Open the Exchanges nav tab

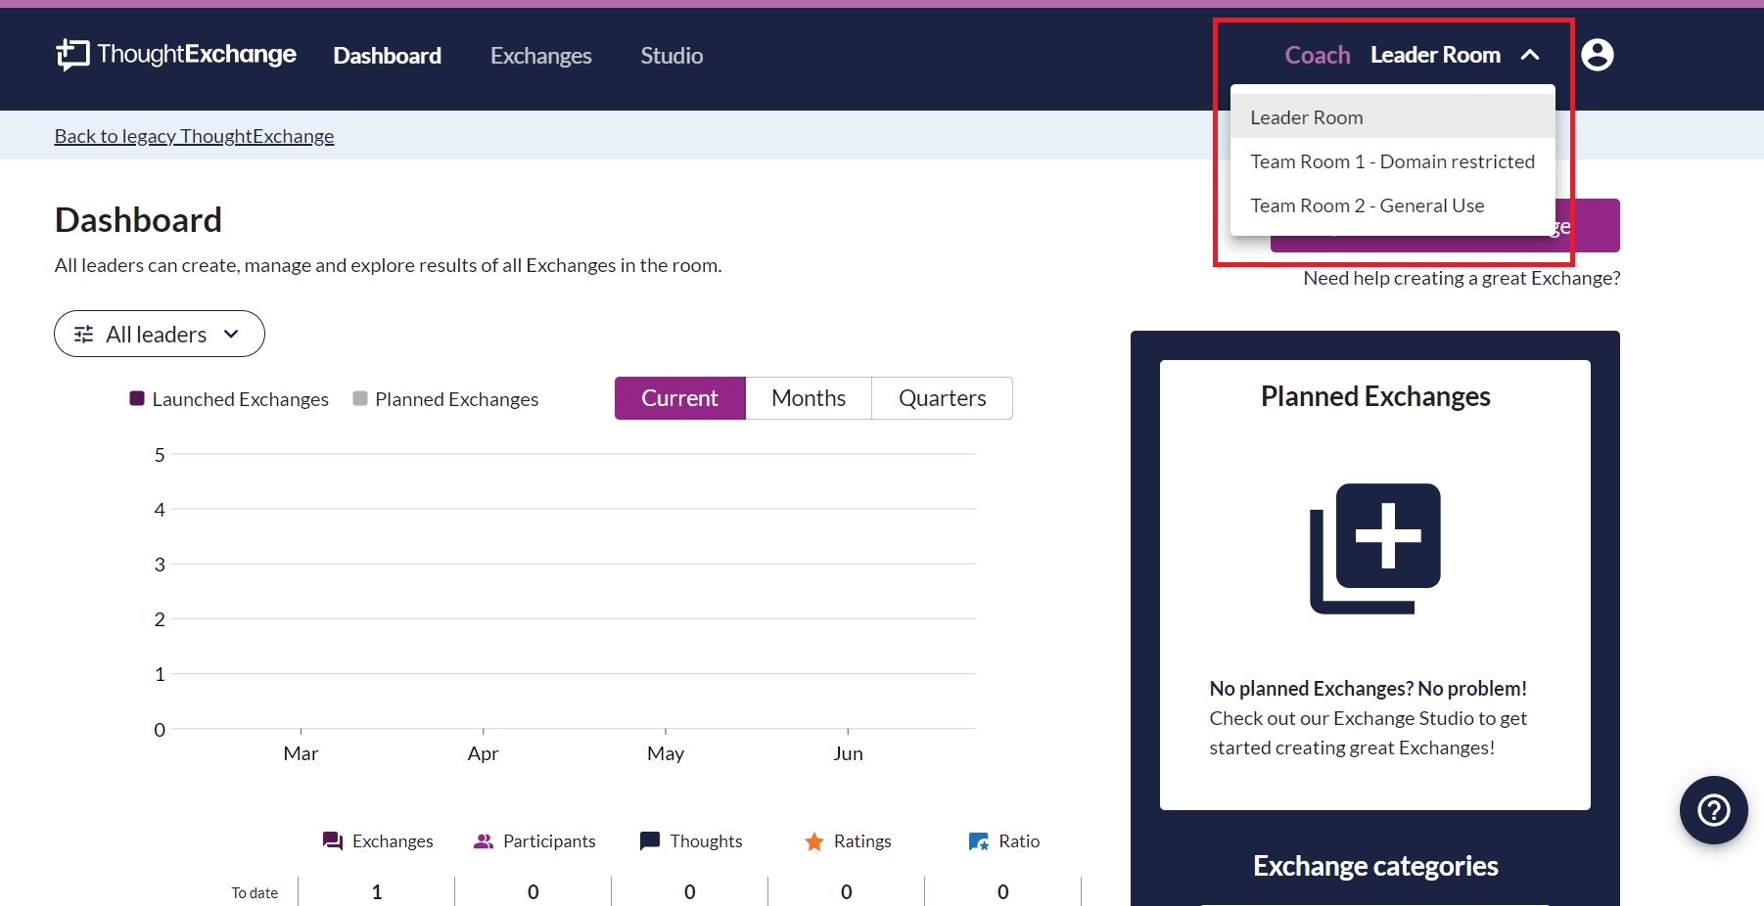click(541, 56)
